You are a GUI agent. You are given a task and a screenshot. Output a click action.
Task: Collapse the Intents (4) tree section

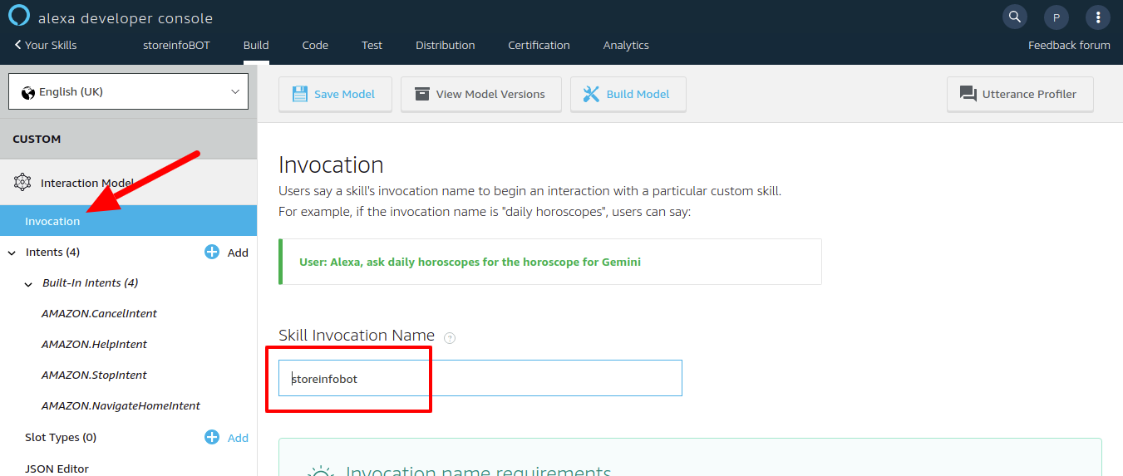click(12, 253)
